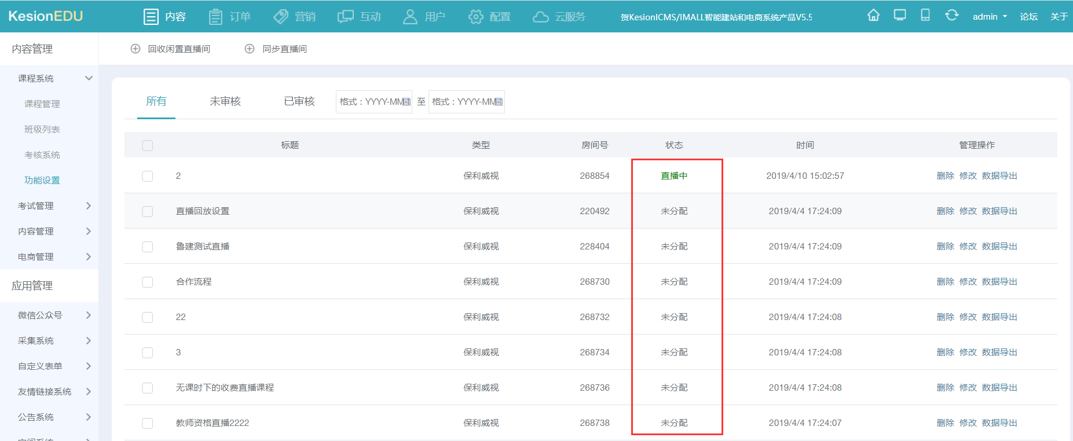1073x441 pixels.
Task: Open the 配置 gear settings menu
Action: [x=489, y=17]
